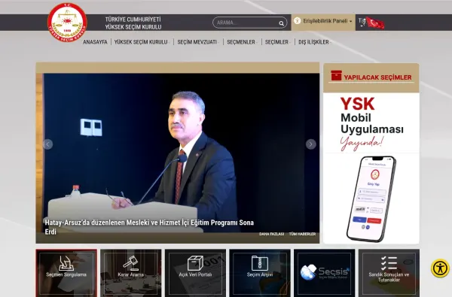Click the Seçim Arşivi tile label
This screenshot has width=452, height=297.
coord(260,274)
